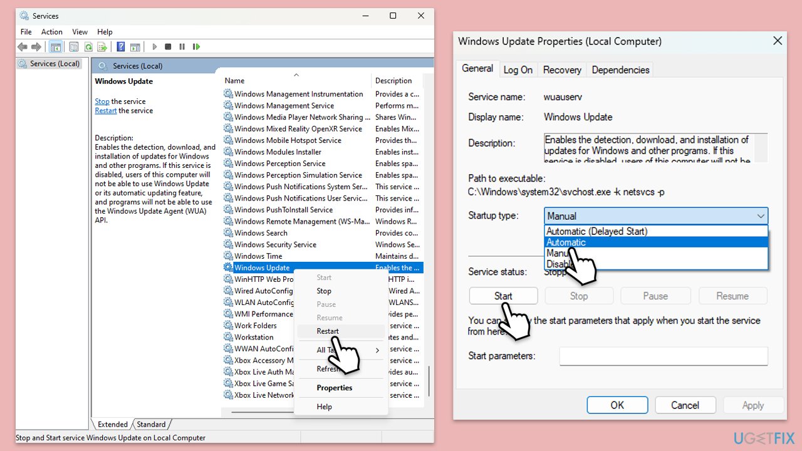
Task: Choose Automatic from the startup type list
Action: [655, 242]
